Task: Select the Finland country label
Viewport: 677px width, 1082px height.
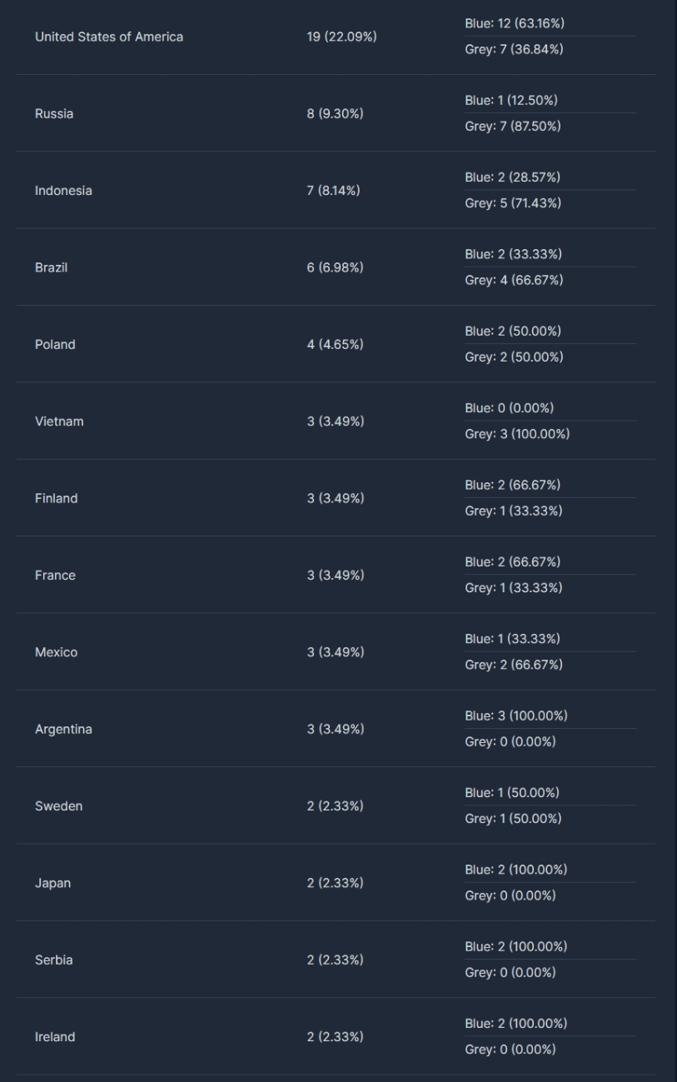Action: tap(57, 498)
